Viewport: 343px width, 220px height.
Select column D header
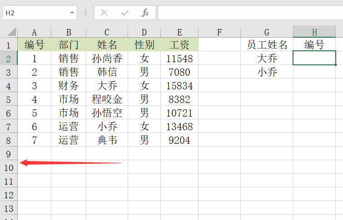pos(144,32)
